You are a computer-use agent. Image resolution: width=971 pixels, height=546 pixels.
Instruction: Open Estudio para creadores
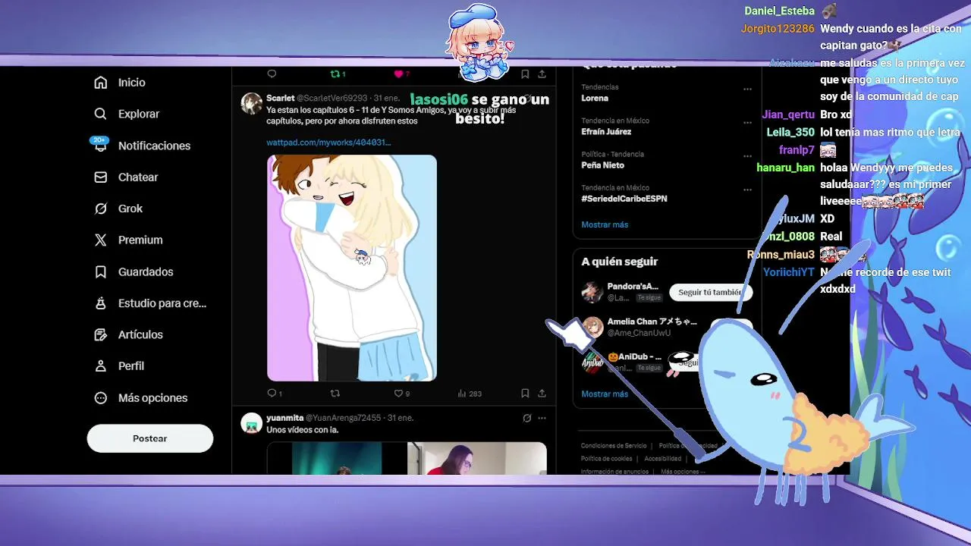[150, 303]
